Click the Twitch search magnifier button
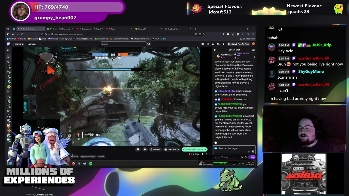 pyautogui.click(x=149, y=44)
